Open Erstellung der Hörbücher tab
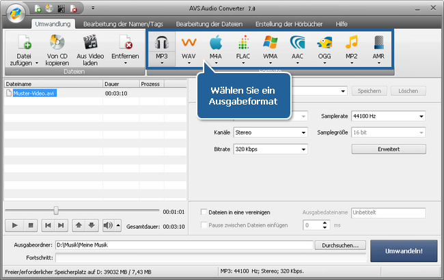Screen dimensions: 444x280 click(x=289, y=24)
